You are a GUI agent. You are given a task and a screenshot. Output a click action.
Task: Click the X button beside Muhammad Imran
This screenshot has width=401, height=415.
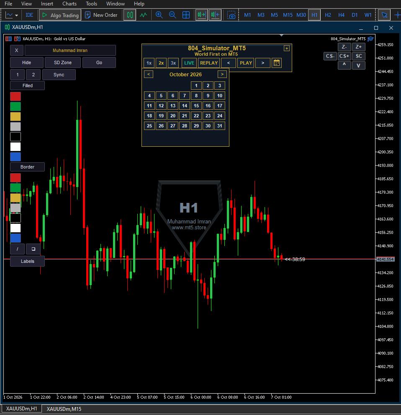point(17,50)
